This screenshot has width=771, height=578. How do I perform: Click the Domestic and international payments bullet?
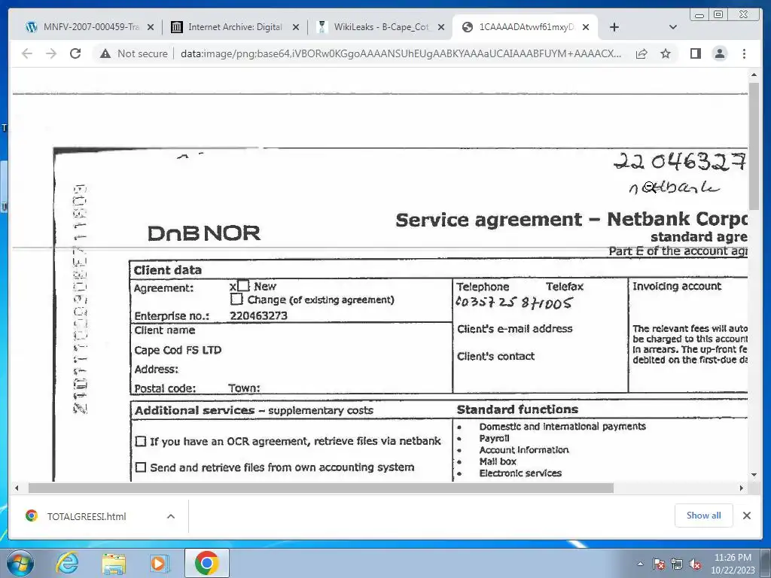tap(562, 427)
